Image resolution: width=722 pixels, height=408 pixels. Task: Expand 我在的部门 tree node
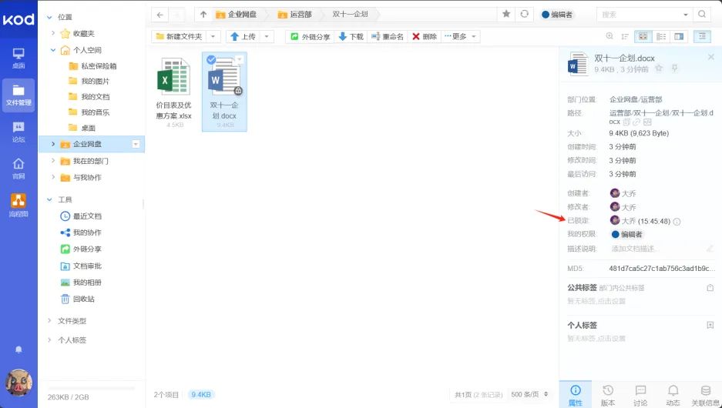(53, 161)
